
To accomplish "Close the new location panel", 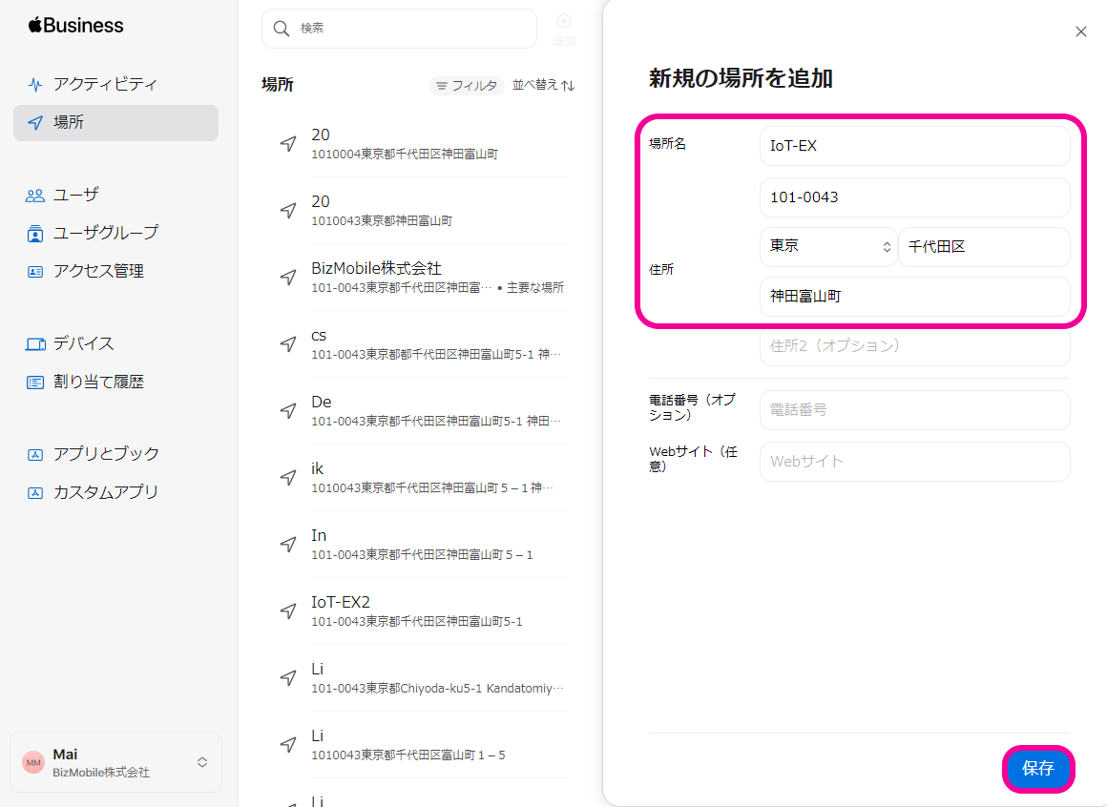I will coord(1081,31).
